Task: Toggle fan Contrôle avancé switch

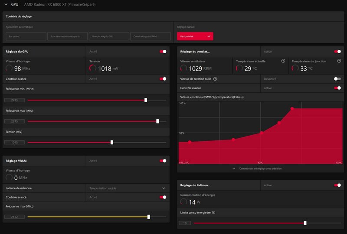Action: coord(337,88)
